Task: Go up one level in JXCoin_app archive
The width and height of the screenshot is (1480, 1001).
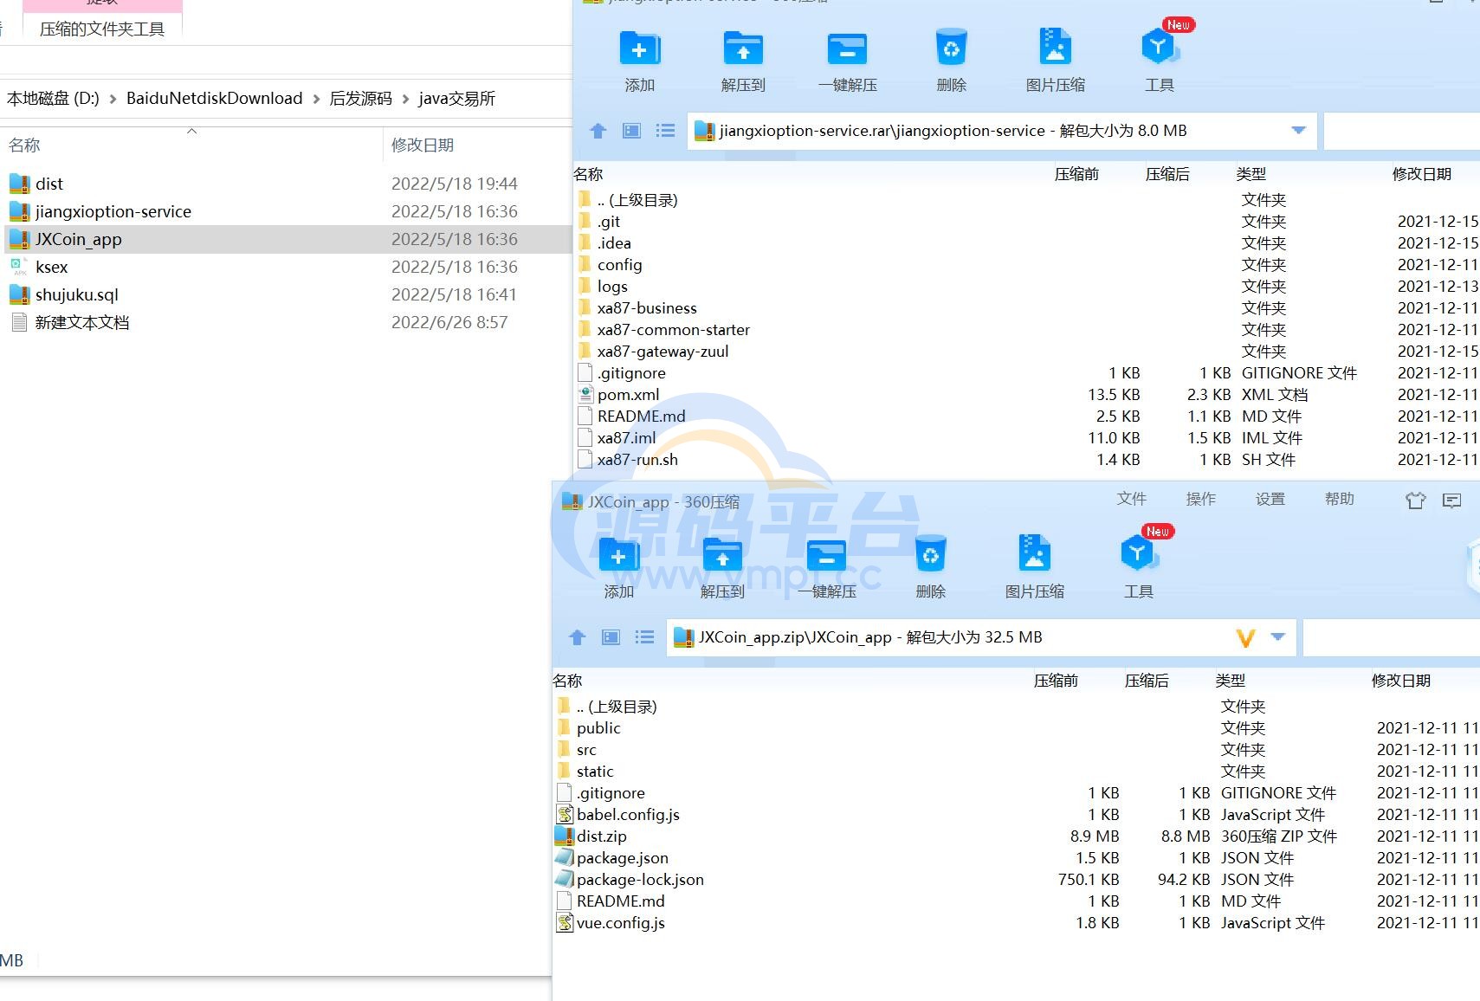Action: (x=578, y=637)
